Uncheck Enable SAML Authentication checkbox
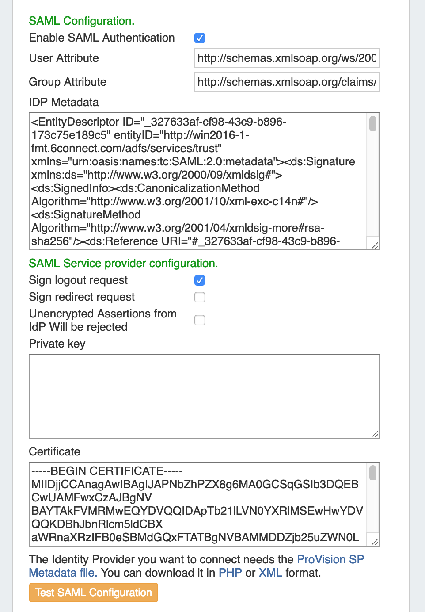This screenshot has height=612, width=425. pyautogui.click(x=200, y=38)
